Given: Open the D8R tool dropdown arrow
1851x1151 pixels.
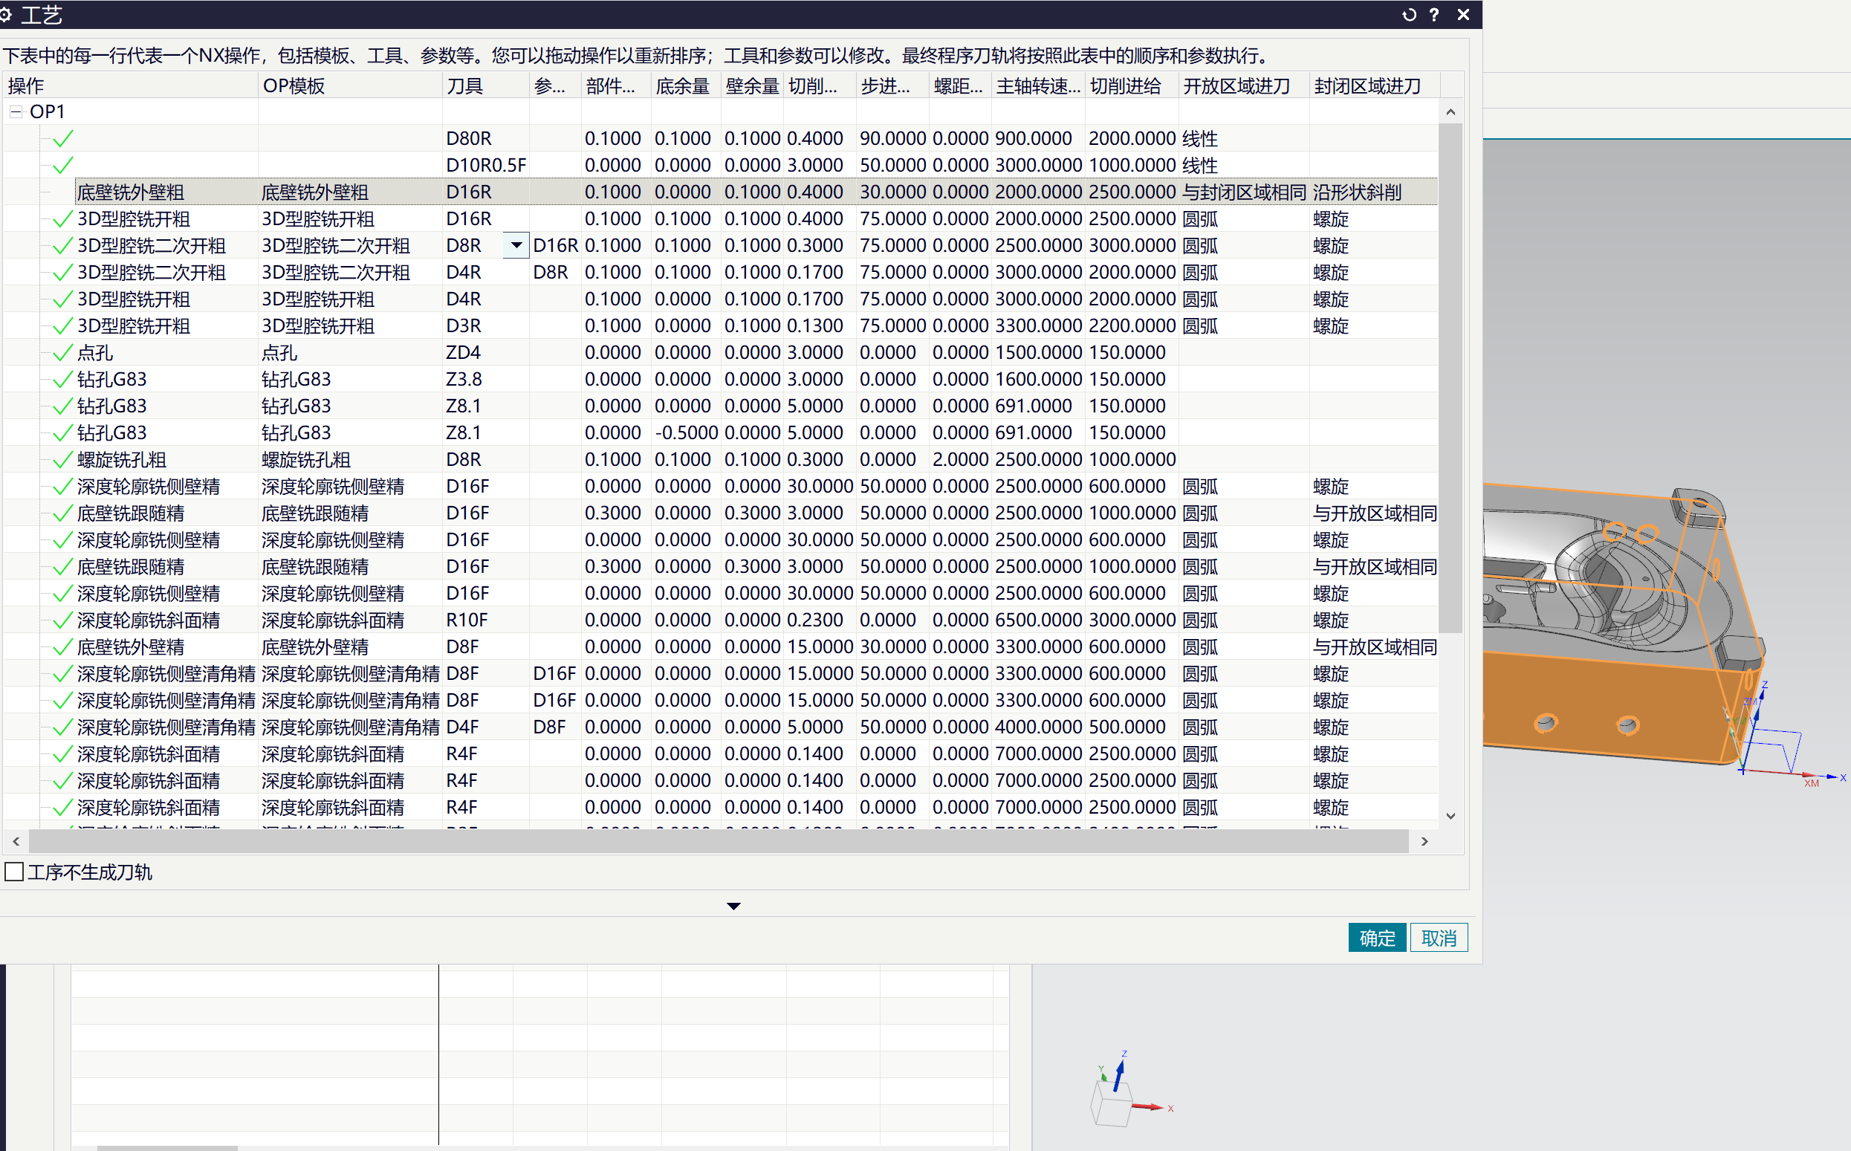Looking at the screenshot, I should [516, 245].
